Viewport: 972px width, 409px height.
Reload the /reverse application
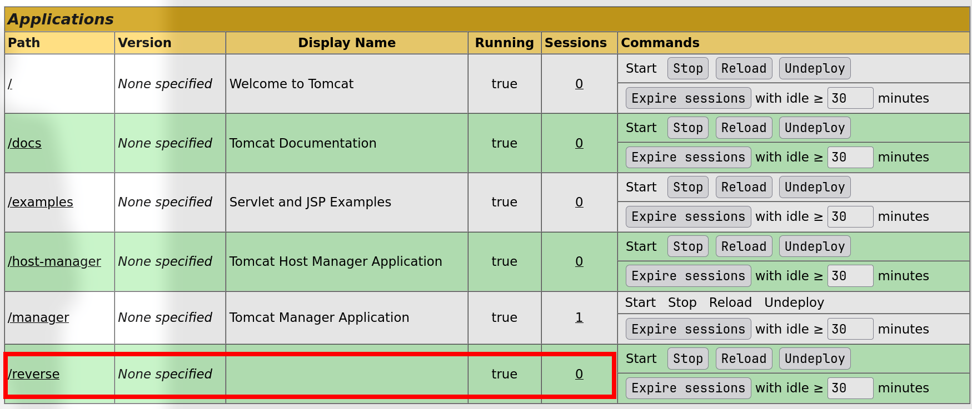[x=744, y=358]
